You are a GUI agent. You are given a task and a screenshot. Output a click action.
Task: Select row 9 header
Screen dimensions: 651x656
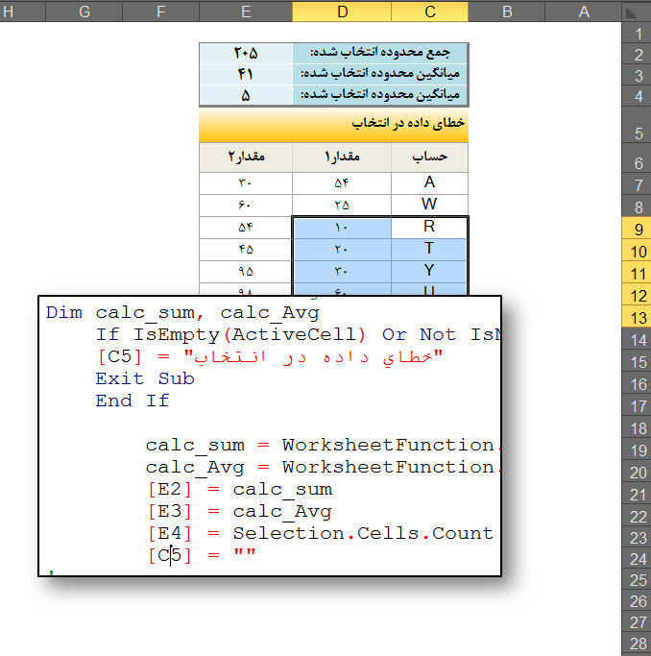pyautogui.click(x=638, y=229)
